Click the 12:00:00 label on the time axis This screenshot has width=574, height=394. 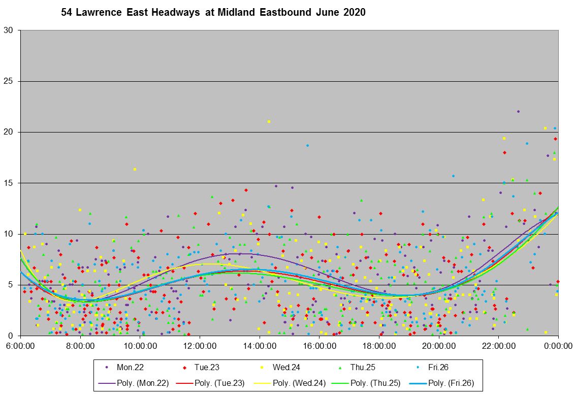pyautogui.click(x=200, y=346)
